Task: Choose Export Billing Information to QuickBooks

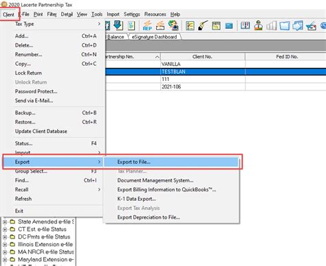Action: (171, 189)
